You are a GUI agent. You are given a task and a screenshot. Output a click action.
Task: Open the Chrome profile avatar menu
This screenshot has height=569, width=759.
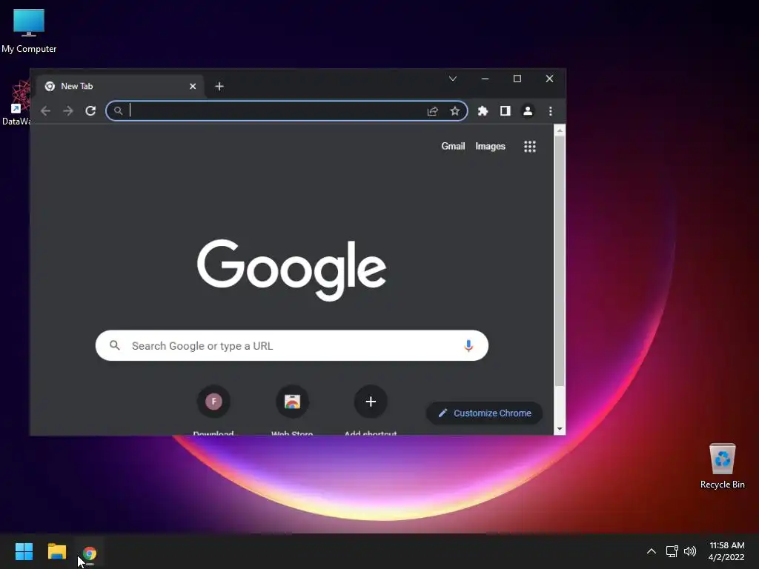pyautogui.click(x=528, y=111)
